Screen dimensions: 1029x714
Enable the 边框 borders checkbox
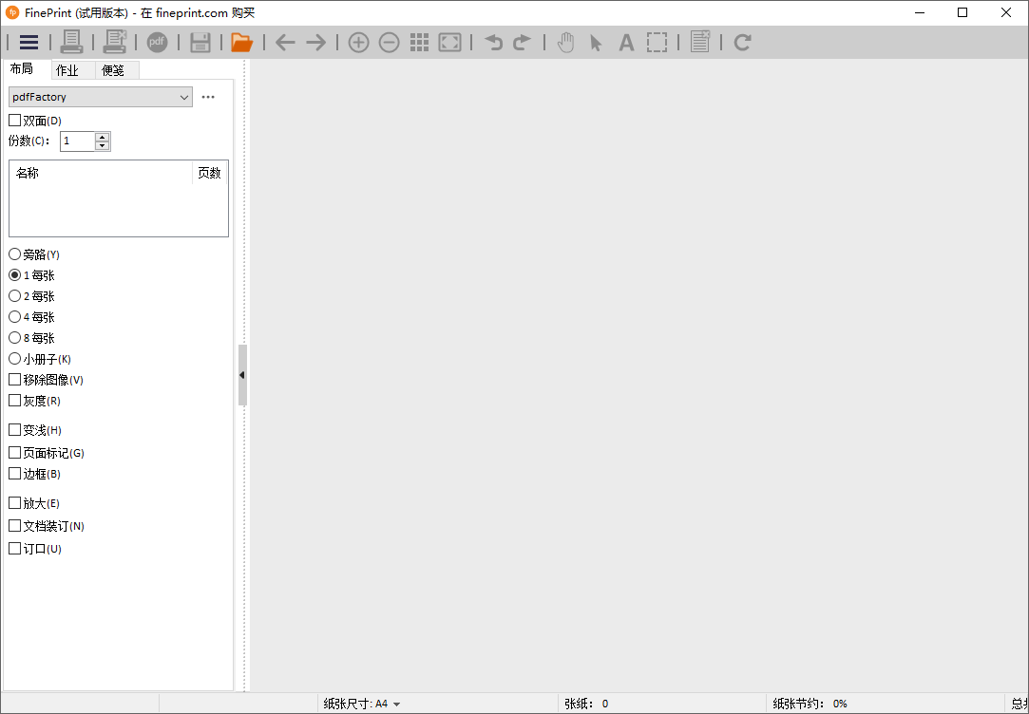14,474
